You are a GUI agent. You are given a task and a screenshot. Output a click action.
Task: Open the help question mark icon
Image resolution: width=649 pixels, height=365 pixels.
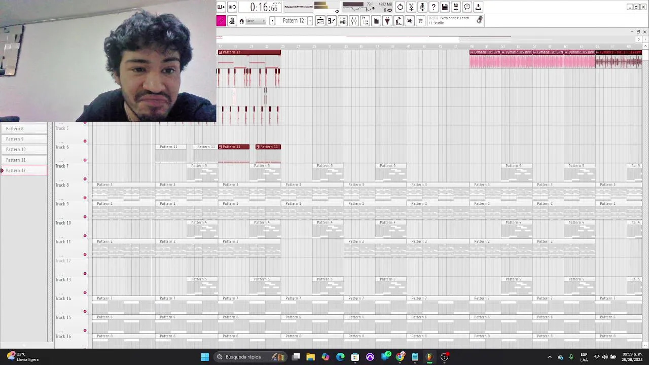[434, 7]
